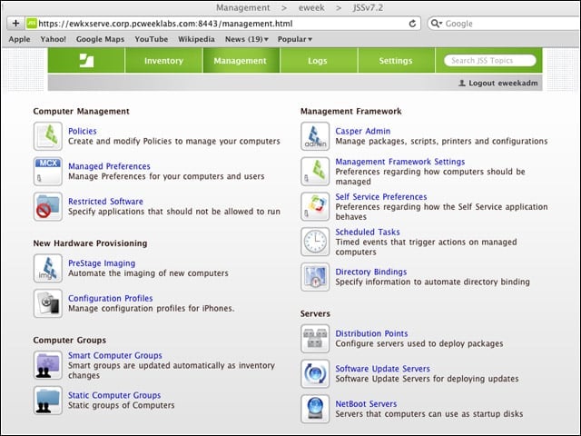Click the plus add-bookmark button
Image resolution: width=581 pixels, height=436 pixels.
15,24
